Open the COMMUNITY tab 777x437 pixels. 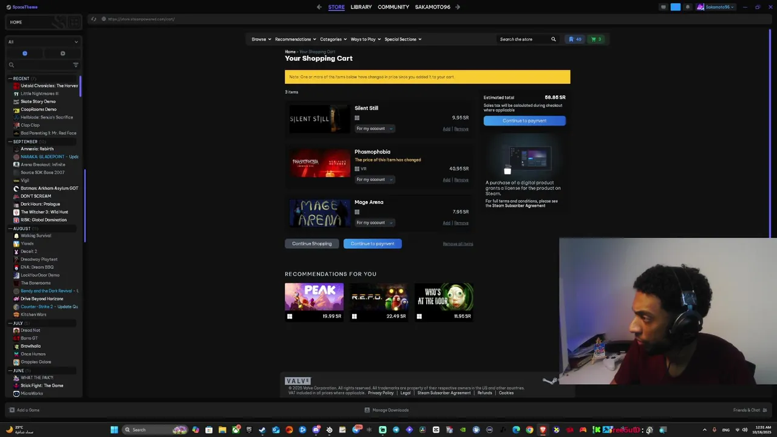393,7
